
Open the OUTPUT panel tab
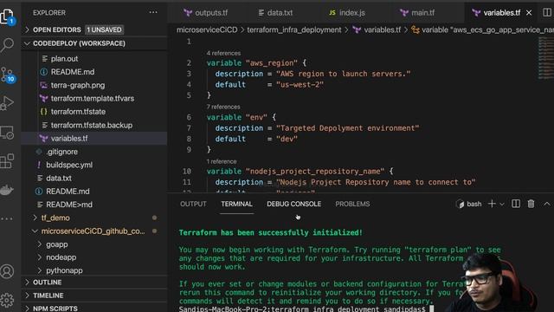[193, 205]
